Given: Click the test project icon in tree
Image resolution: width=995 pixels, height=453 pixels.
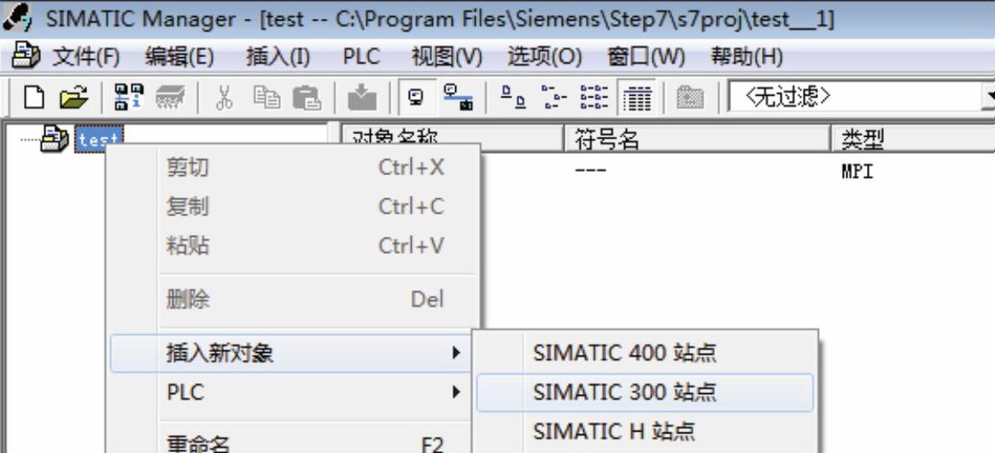Looking at the screenshot, I should click(55, 139).
